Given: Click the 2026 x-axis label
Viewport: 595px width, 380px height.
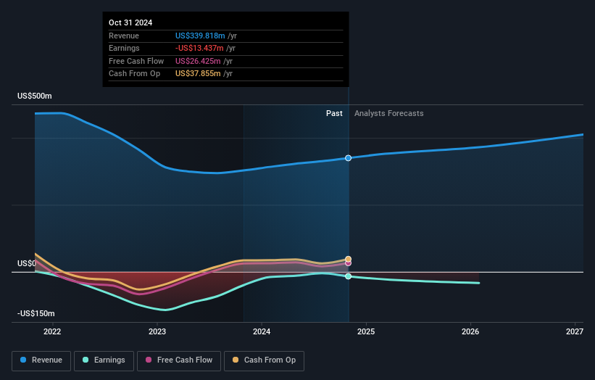Looking at the screenshot, I should point(470,331).
